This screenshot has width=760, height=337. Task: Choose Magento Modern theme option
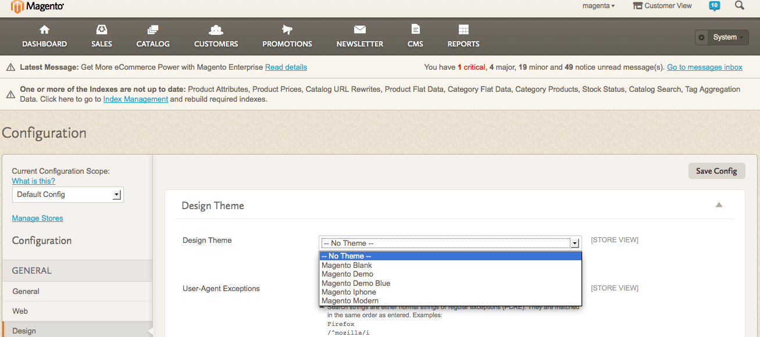point(349,301)
